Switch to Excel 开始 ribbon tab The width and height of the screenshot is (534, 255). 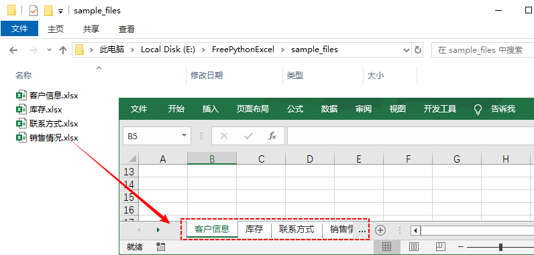click(176, 109)
